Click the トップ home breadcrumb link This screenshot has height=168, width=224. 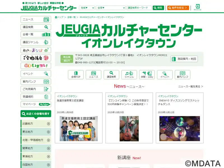tap(59, 17)
